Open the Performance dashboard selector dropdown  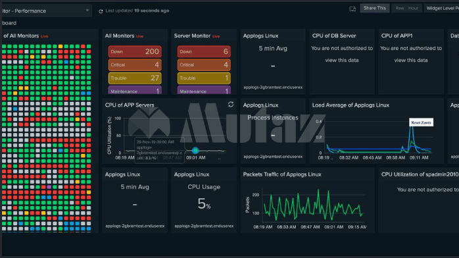coord(46,11)
